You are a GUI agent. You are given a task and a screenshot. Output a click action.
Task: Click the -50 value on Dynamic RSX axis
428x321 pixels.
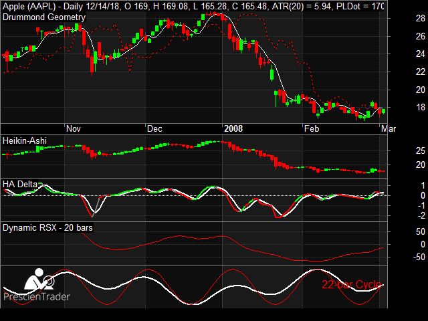pos(419,257)
